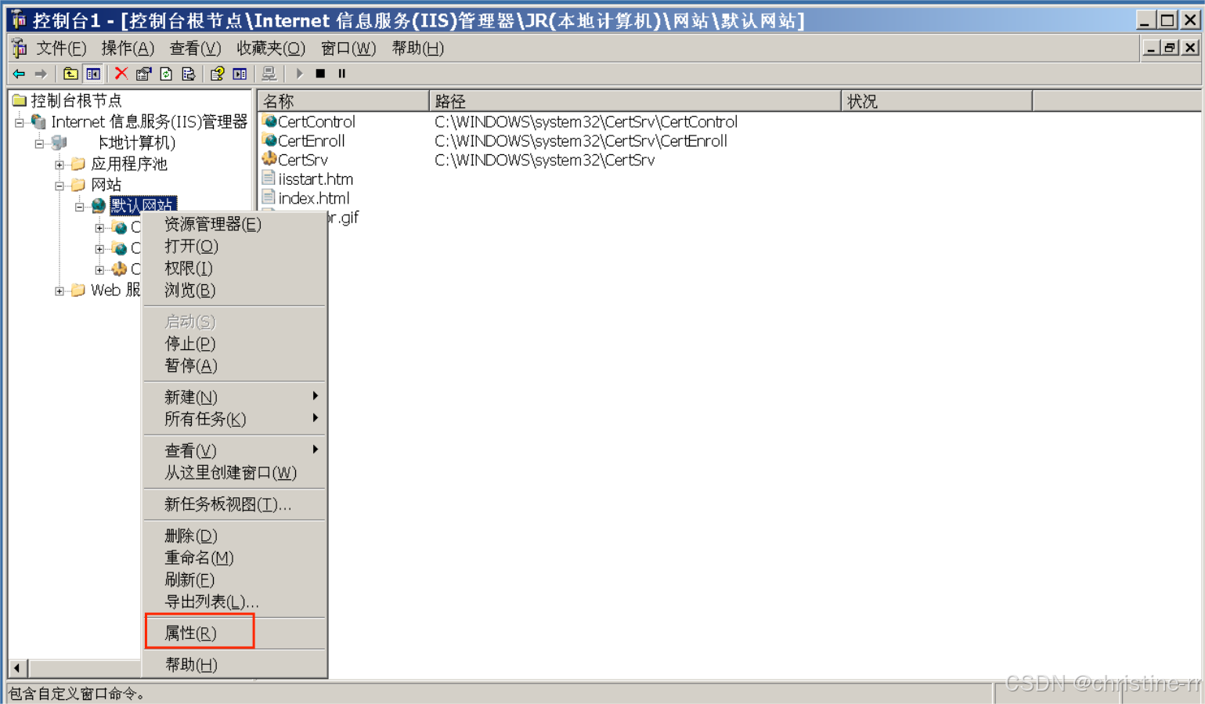1205x704 pixels.
Task: Click the IIS manager server icon in tree
Action: click(x=38, y=121)
